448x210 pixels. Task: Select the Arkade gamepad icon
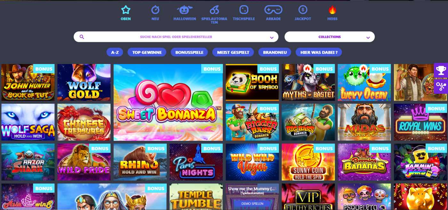pos(273,10)
